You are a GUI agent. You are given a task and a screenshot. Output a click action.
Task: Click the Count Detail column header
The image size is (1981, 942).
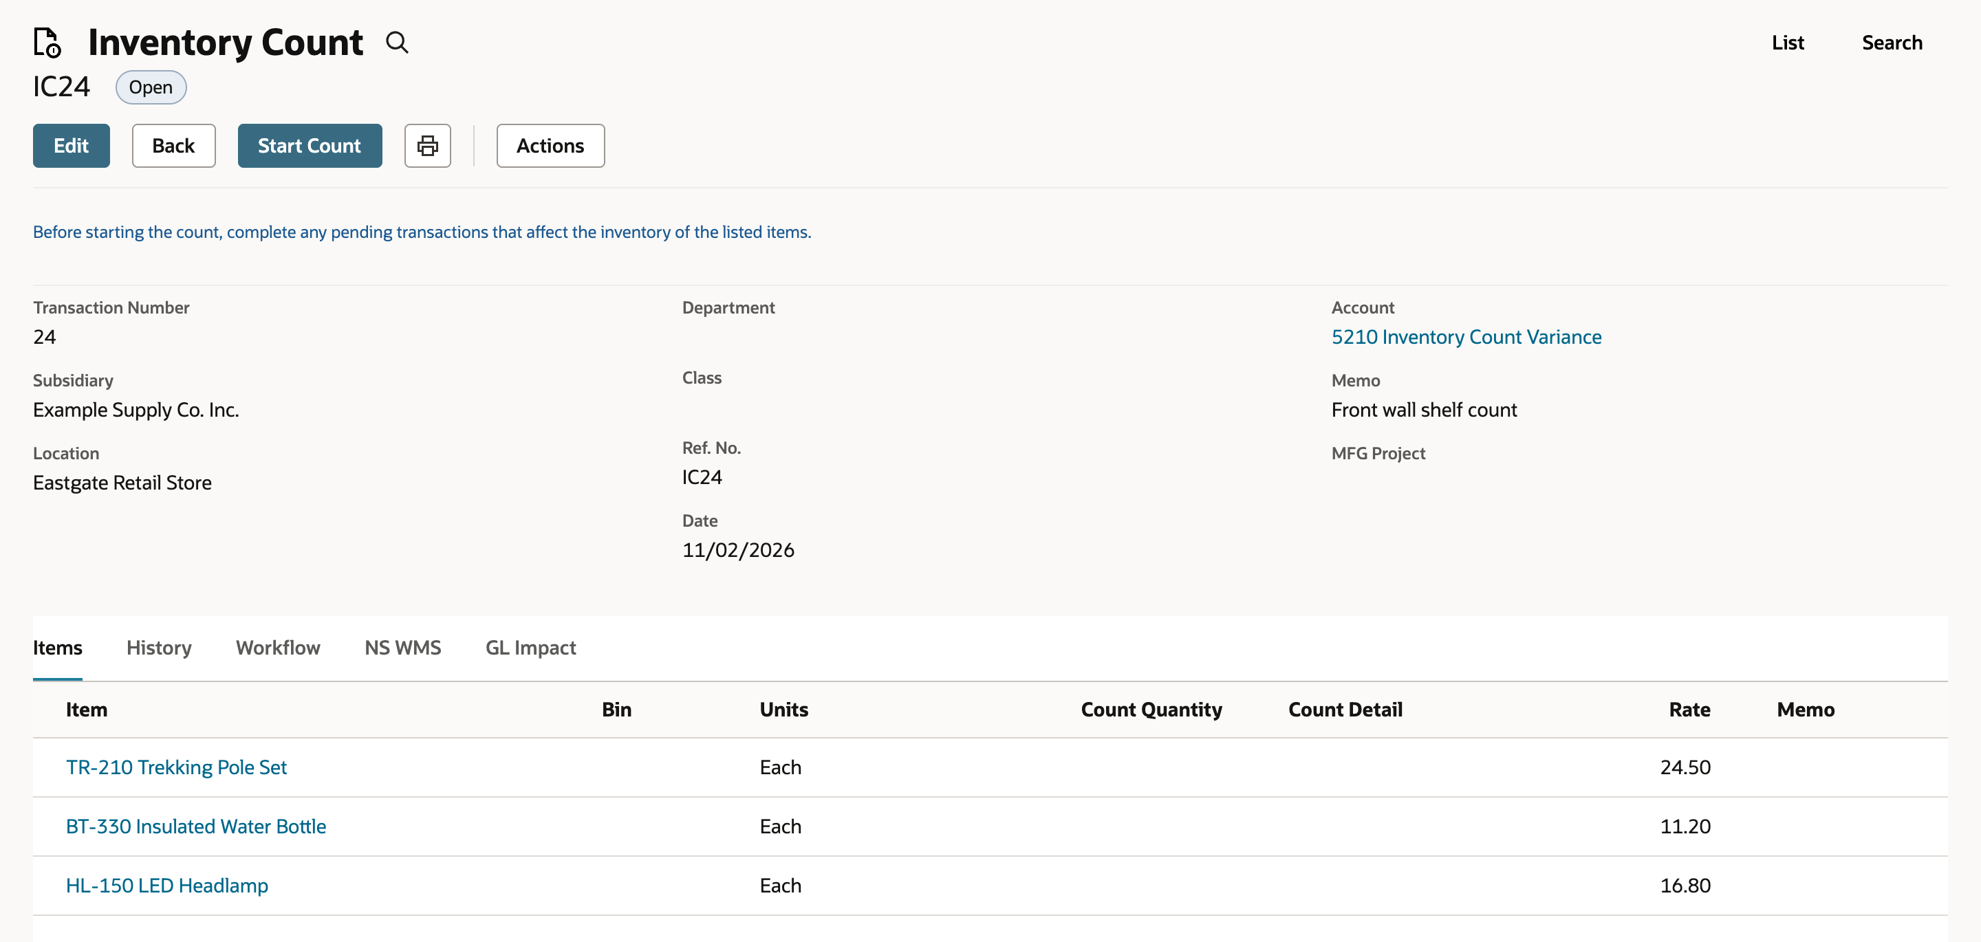[1346, 709]
